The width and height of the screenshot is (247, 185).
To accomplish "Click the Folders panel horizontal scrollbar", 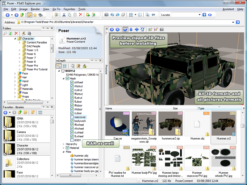I will (x=26, y=102).
